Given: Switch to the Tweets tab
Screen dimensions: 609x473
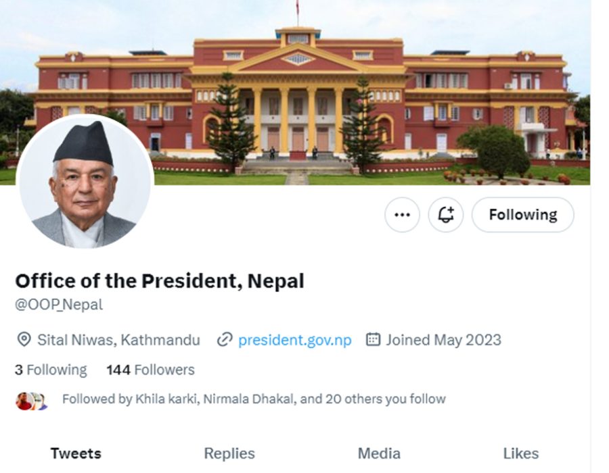Looking at the screenshot, I should (76, 453).
